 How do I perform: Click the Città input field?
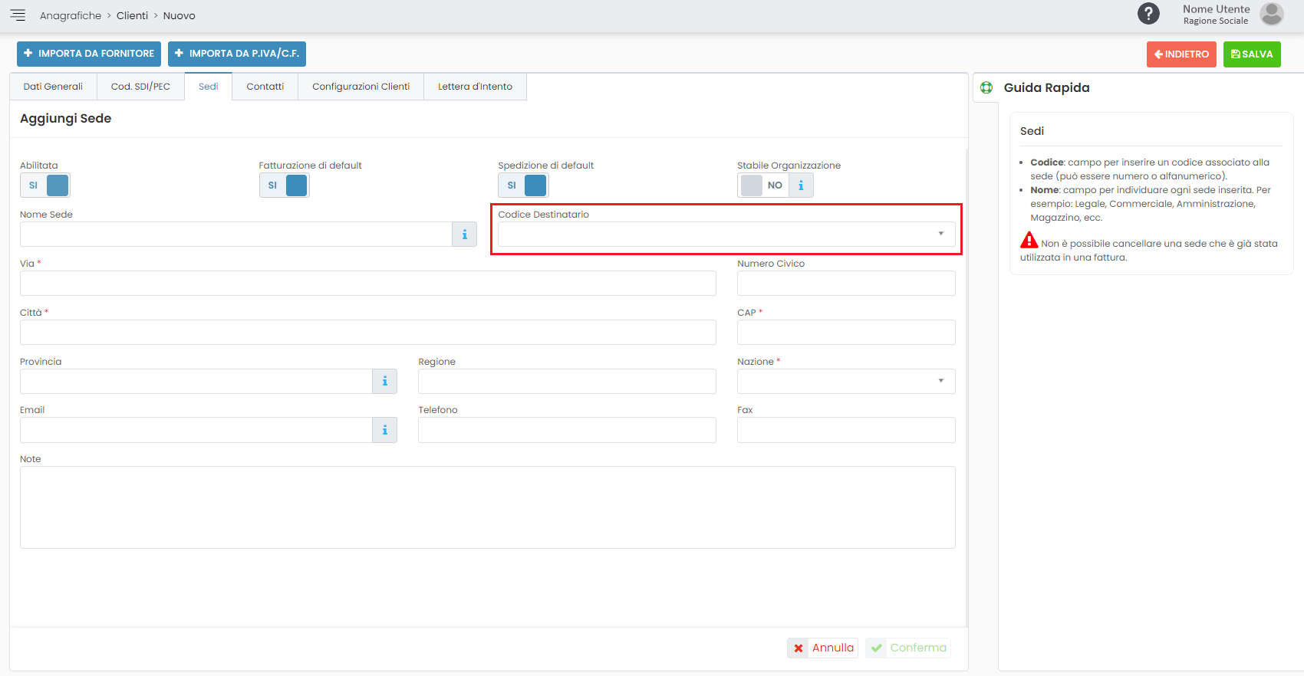click(368, 333)
